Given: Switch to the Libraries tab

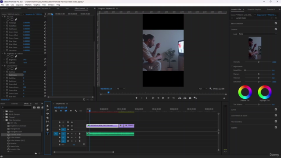Looking at the screenshot, I should coord(14,104).
